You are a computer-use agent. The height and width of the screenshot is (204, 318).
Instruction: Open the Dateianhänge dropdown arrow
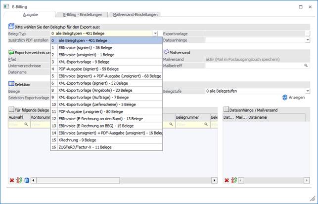[307, 40]
